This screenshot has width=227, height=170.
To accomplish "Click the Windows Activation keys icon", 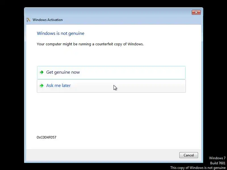I will point(28,20).
